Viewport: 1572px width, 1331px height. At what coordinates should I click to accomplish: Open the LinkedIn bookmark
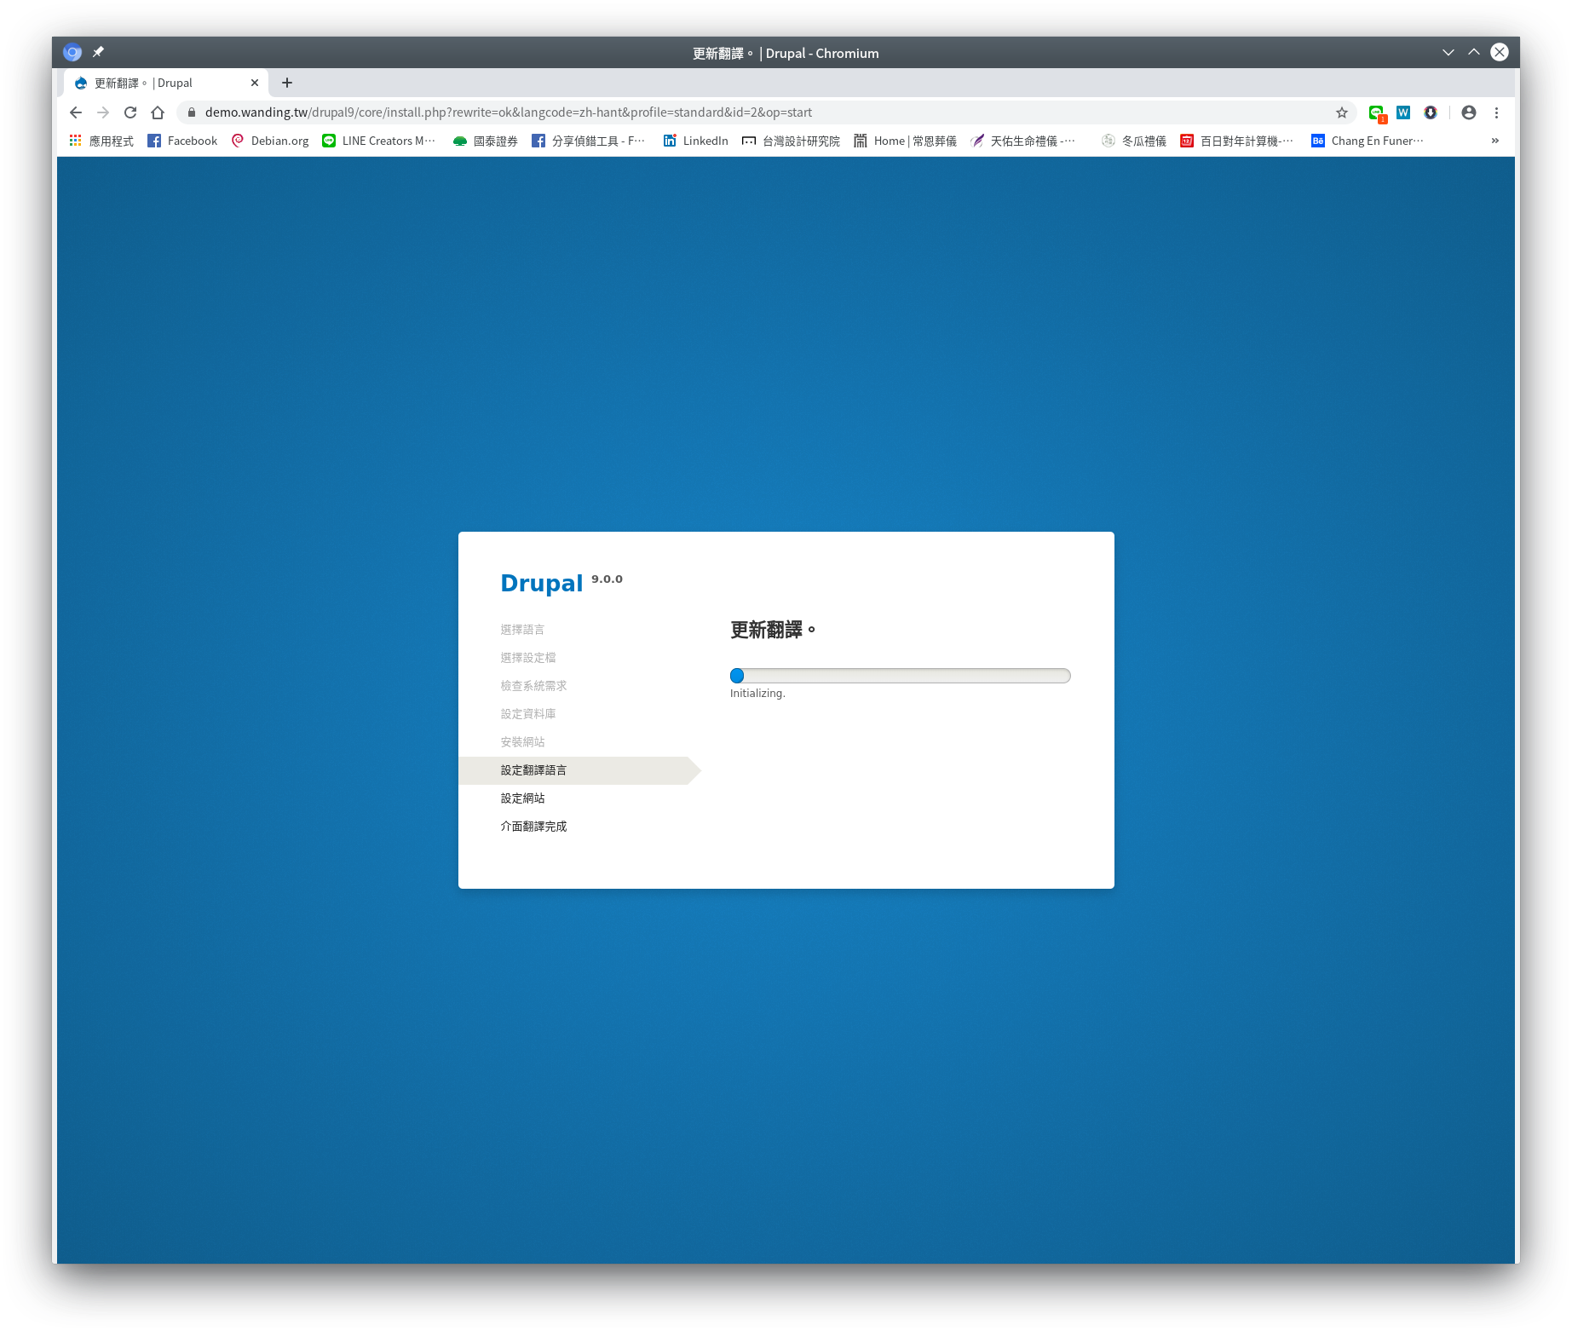click(x=695, y=141)
